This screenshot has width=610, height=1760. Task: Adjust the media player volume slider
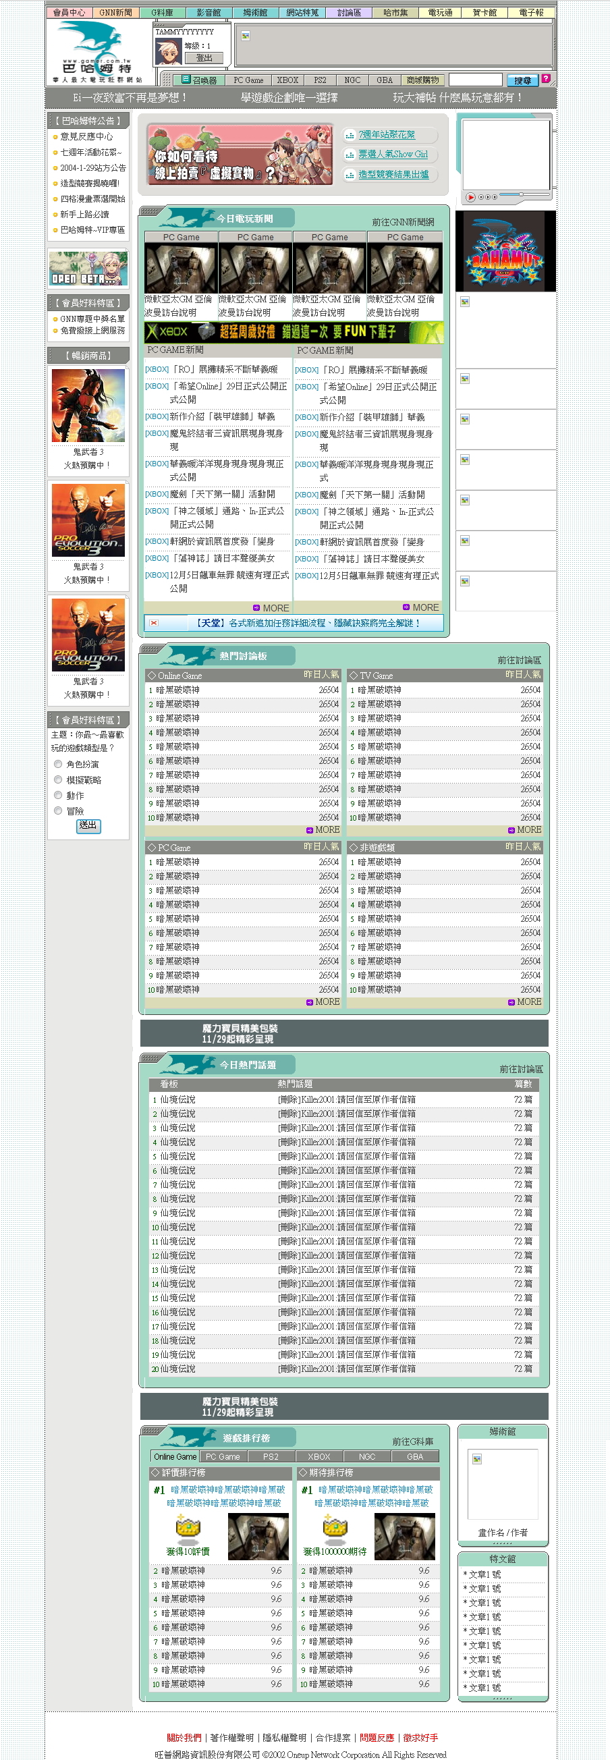[521, 195]
